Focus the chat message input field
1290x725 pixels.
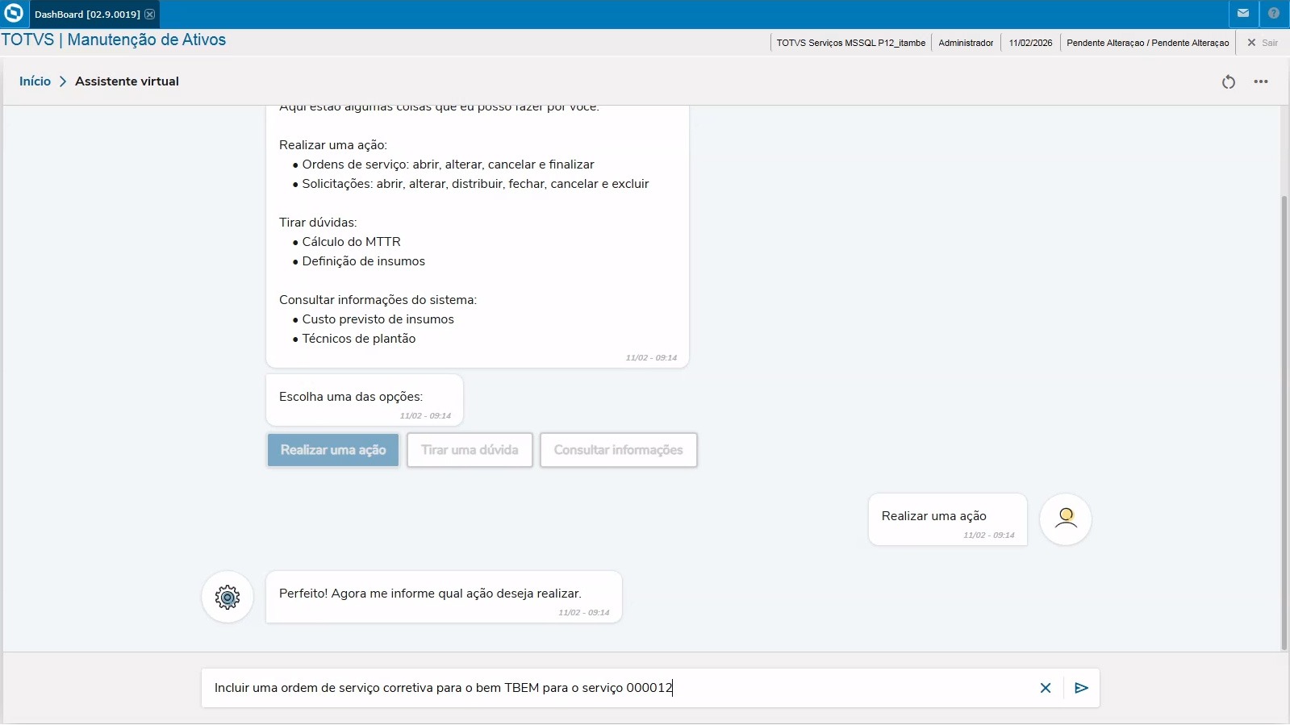point(613,688)
